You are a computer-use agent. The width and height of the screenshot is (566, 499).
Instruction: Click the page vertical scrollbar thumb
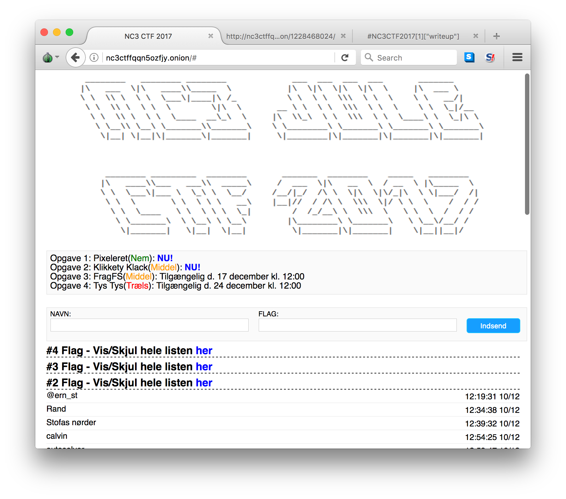coord(527,144)
